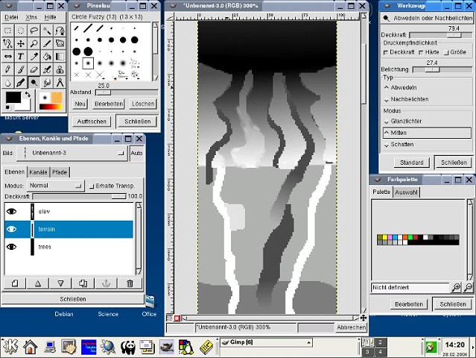Open the Modus Normal dropdown

coord(55,186)
